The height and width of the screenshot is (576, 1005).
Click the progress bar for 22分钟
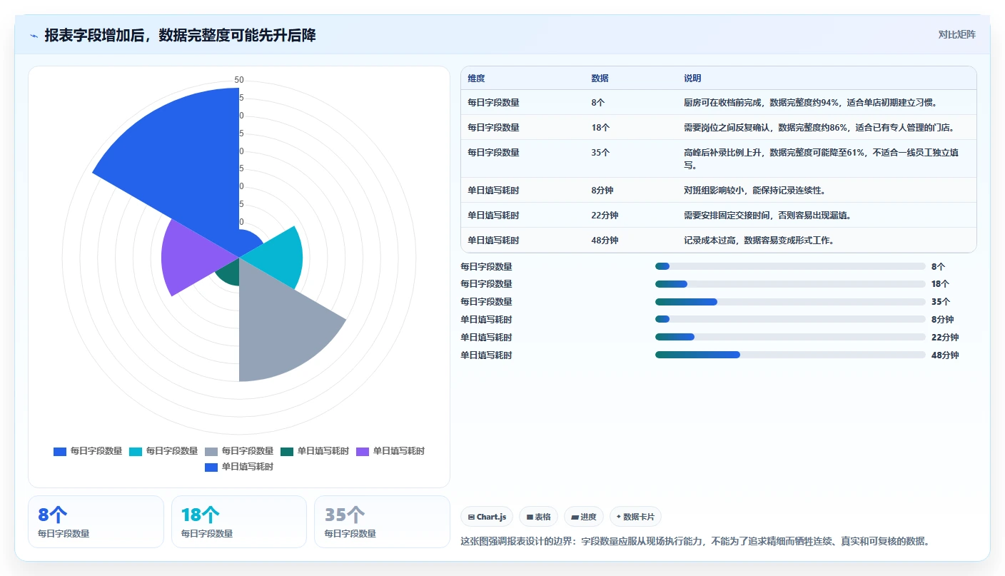[x=790, y=337]
